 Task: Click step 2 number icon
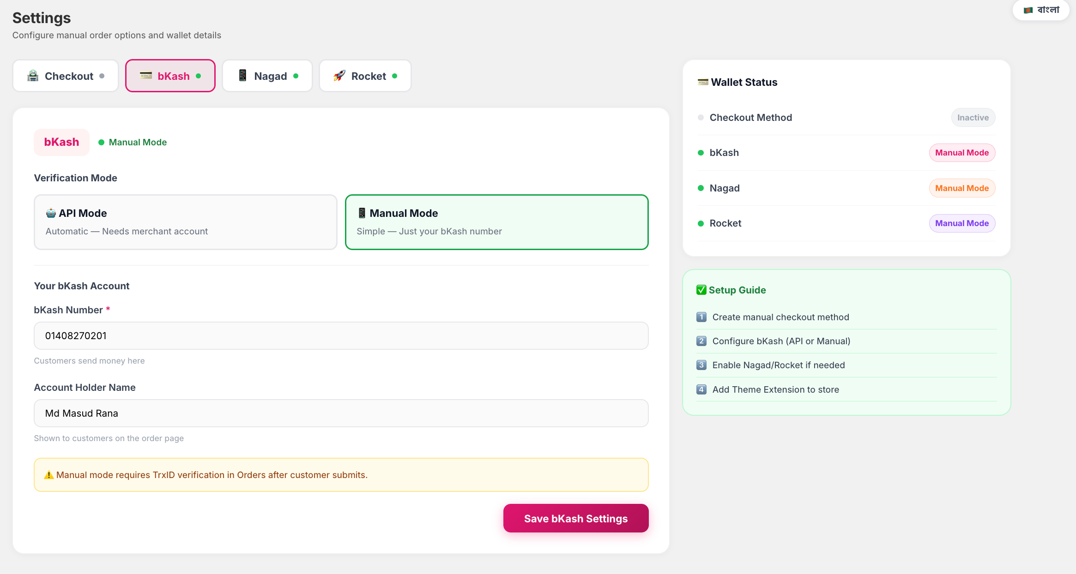pos(701,341)
